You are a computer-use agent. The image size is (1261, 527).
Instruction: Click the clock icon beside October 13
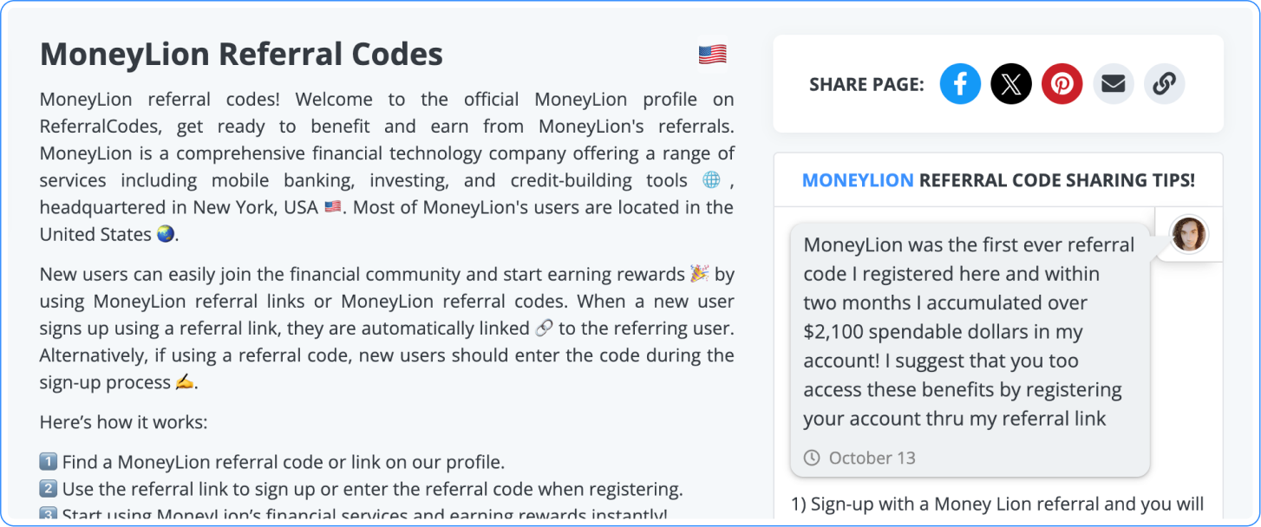click(x=811, y=458)
